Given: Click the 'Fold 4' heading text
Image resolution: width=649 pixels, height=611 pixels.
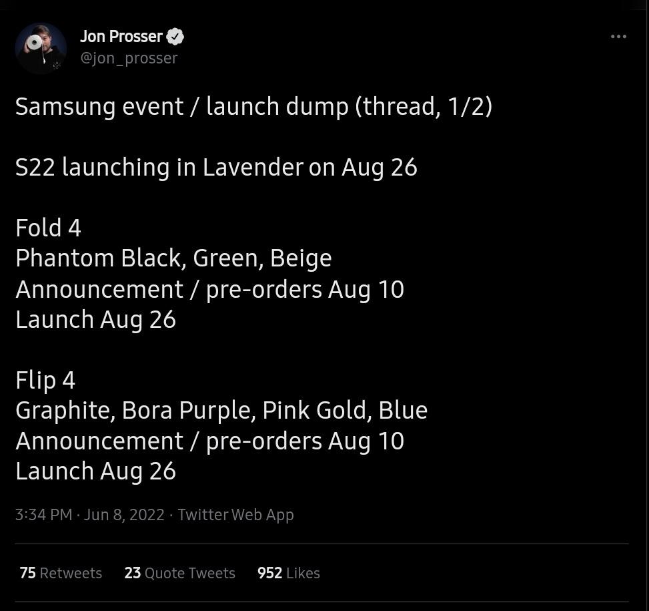Looking at the screenshot, I should point(48,228).
